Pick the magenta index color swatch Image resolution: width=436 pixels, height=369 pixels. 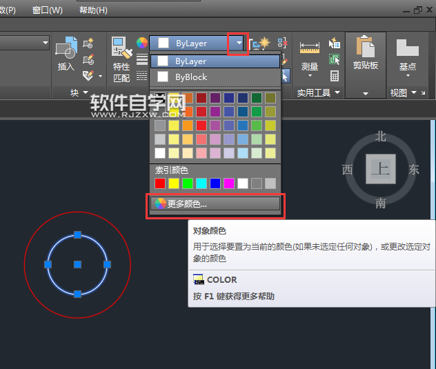[x=229, y=183]
